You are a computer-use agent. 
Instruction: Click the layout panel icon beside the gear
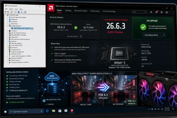pyautogui.click(x=167, y=12)
